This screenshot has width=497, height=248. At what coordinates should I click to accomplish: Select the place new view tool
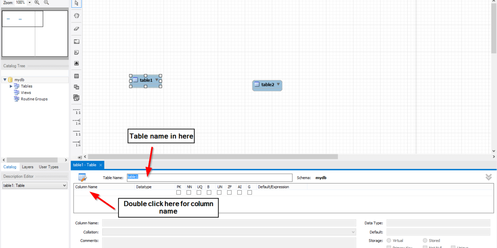pyautogui.click(x=76, y=87)
